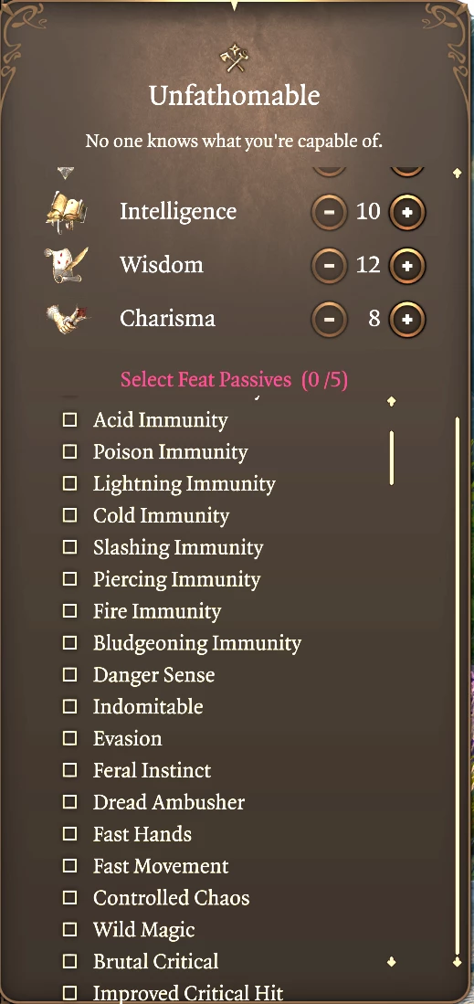Click the Intelligence book icon

(66, 213)
